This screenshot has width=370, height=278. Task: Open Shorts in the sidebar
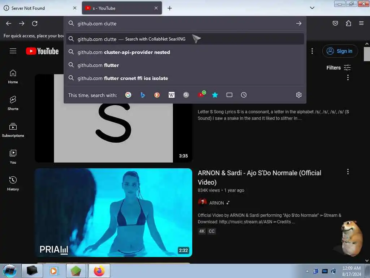point(13,103)
